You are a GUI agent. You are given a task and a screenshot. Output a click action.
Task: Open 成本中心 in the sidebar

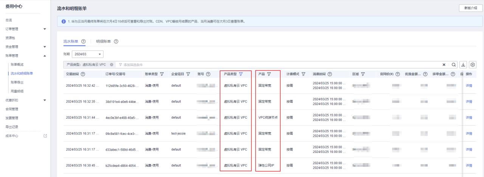coord(12,136)
